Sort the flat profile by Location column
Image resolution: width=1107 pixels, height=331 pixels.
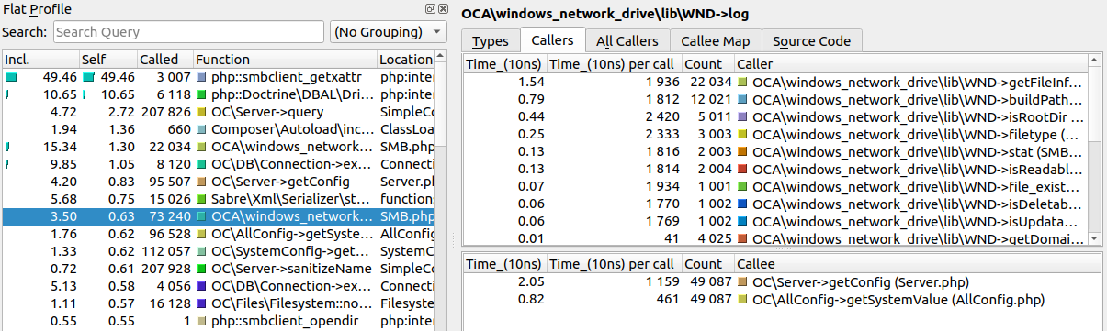405,60
